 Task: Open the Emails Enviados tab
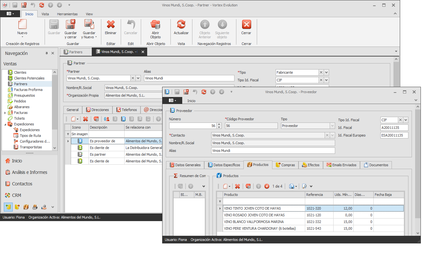pos(342,165)
